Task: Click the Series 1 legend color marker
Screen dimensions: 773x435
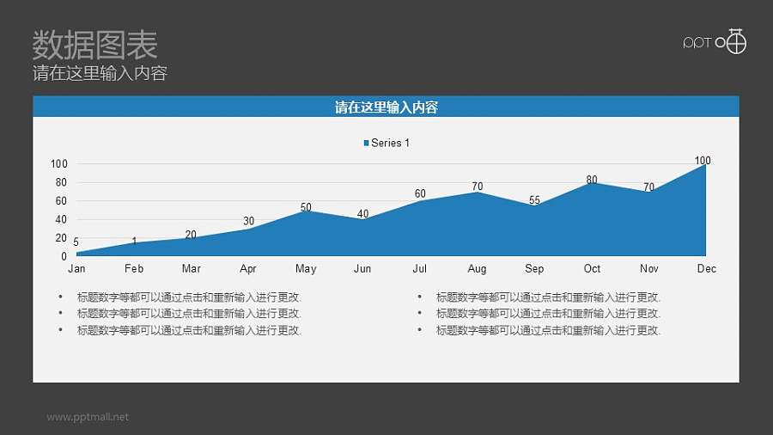Action: point(366,143)
